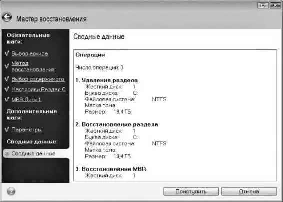Click the Приступить button
Image resolution: width=283 pixels, height=202 pixels.
pos(191,191)
